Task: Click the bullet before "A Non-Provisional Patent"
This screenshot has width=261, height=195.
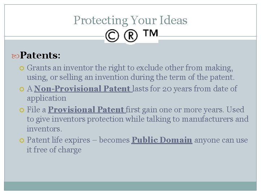Action: tap(22, 89)
